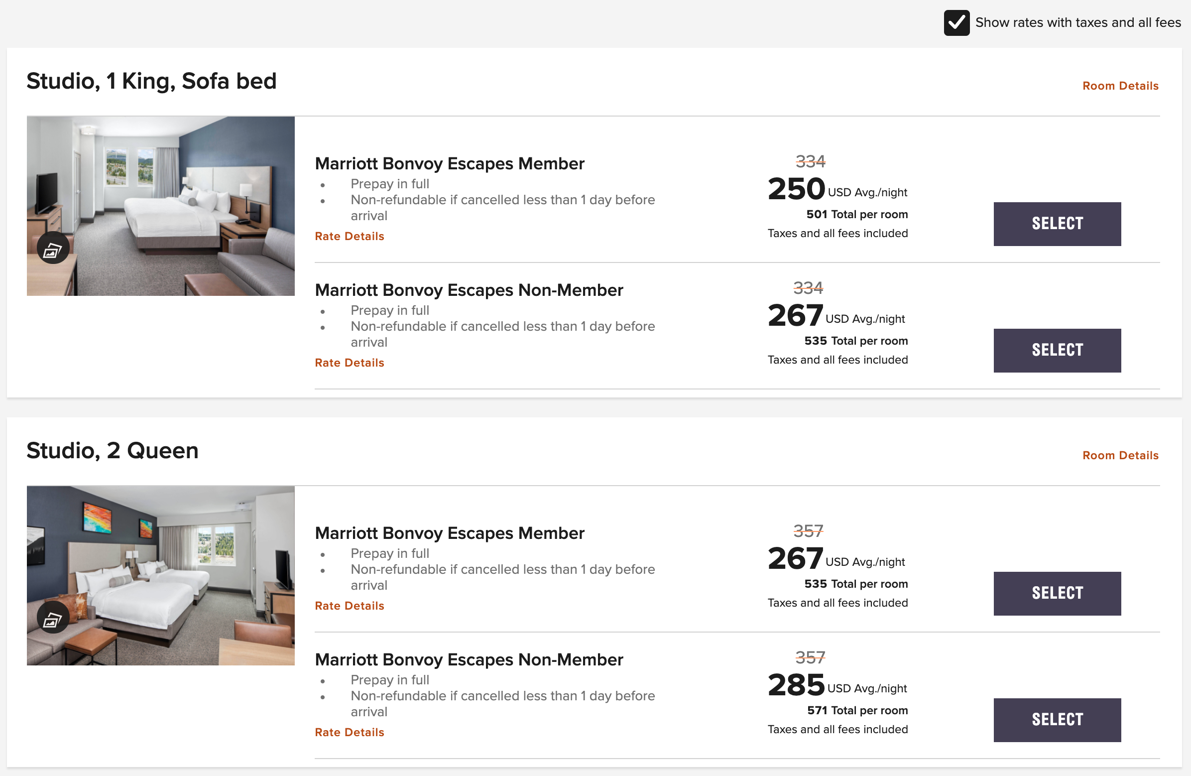Open Room Details for Studio 1 King Sofa bed
Image resolution: width=1191 pixels, height=776 pixels.
(1120, 86)
